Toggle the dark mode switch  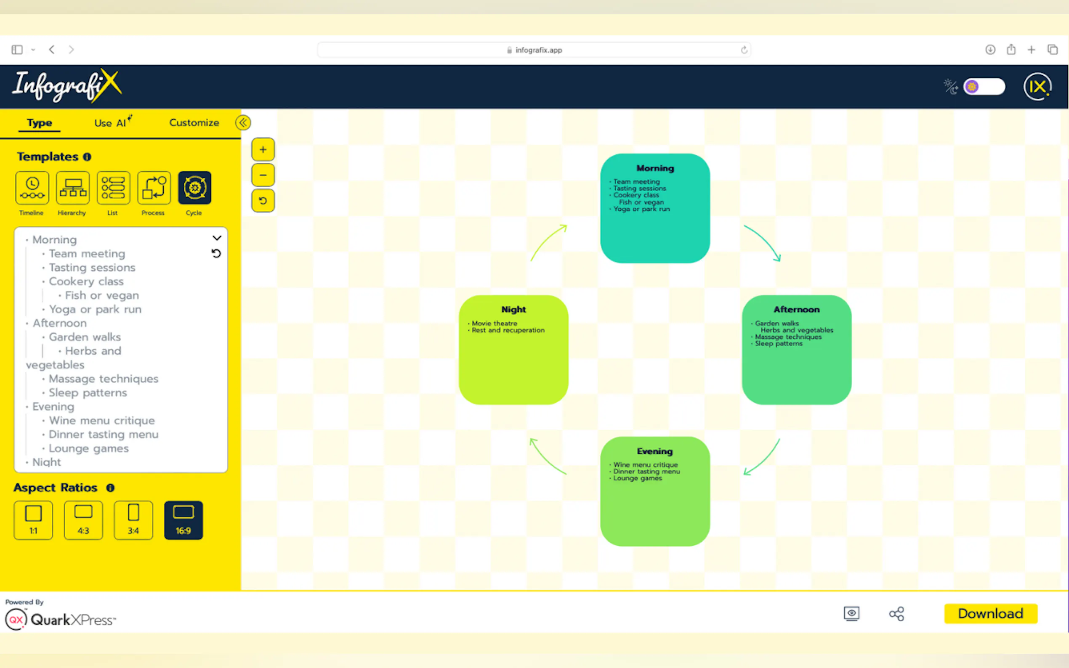point(984,87)
